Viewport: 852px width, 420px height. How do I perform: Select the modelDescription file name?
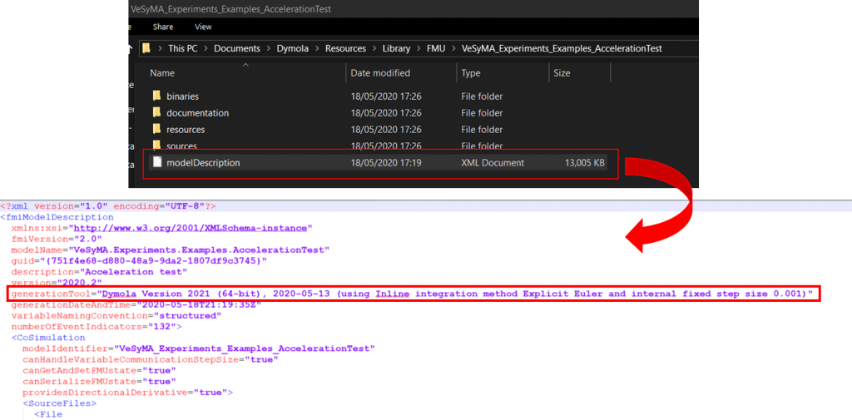203,162
